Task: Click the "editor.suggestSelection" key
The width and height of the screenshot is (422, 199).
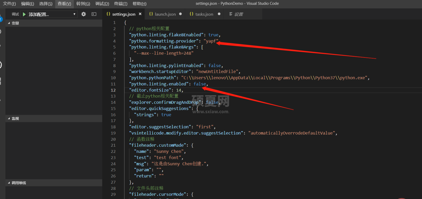Action: pyautogui.click(x=160, y=127)
